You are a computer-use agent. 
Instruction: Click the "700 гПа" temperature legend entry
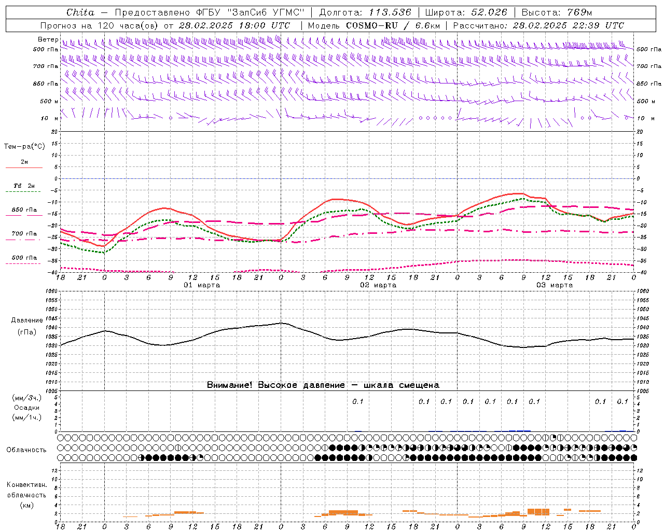[x=24, y=234]
